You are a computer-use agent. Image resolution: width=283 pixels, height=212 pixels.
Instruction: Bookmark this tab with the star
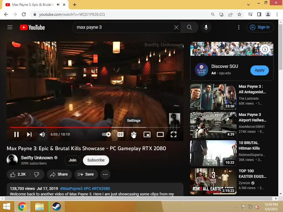click(239, 14)
